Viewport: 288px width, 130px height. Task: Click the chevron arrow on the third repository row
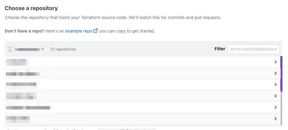pos(275,85)
